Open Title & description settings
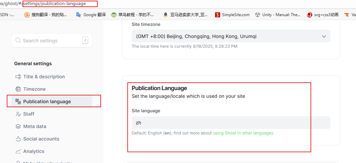Image resolution: width=356 pixels, height=163 pixels. pos(44,77)
